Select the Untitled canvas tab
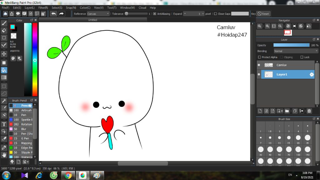Screen dimensions: 320x180 [92, 20]
